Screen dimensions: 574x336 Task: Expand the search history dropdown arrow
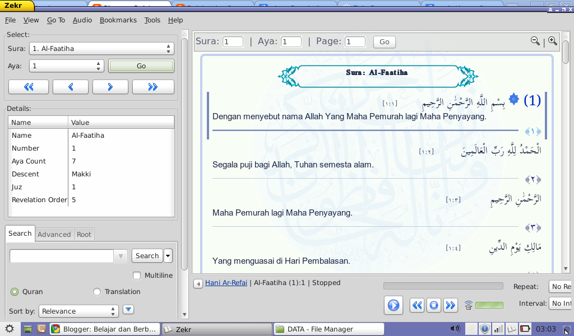(121, 256)
